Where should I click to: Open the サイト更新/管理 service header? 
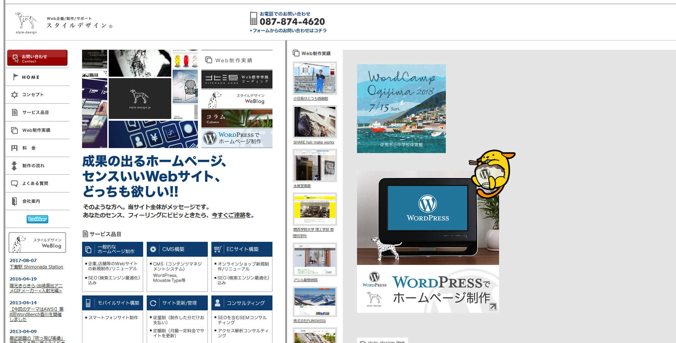pos(177,303)
